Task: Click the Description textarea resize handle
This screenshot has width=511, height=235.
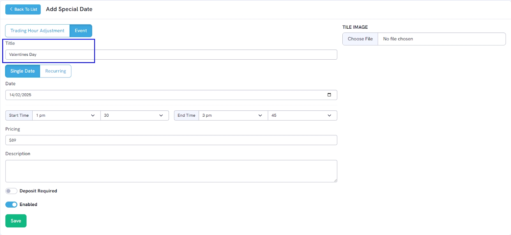Action: (335, 180)
